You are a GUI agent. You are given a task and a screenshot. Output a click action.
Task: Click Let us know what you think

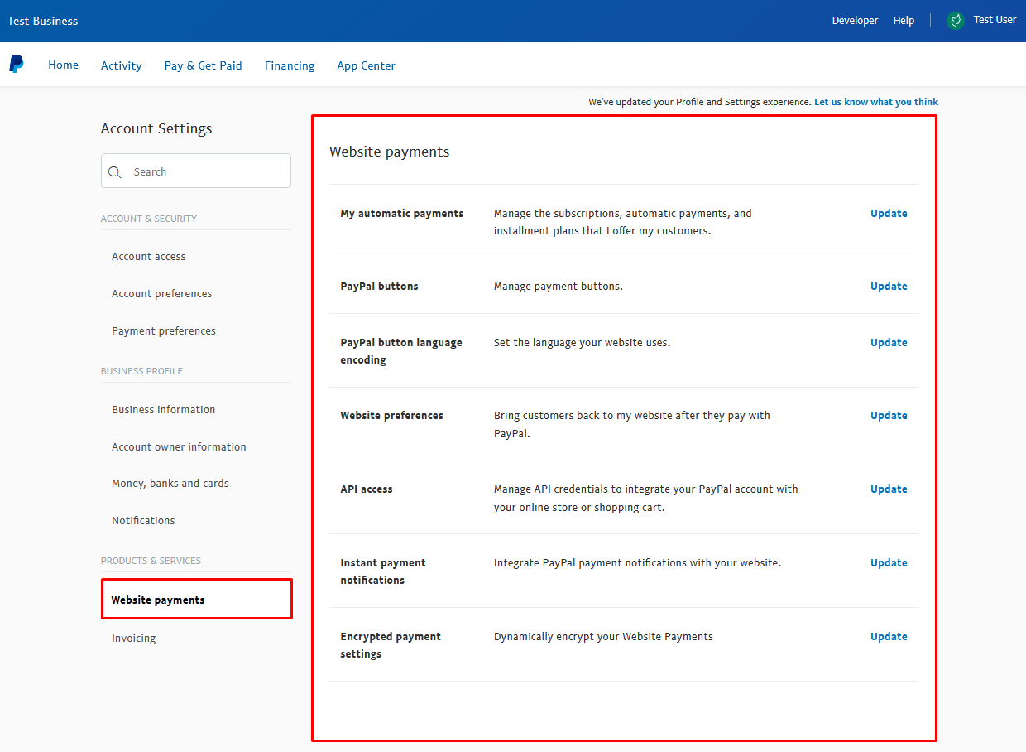click(x=876, y=102)
